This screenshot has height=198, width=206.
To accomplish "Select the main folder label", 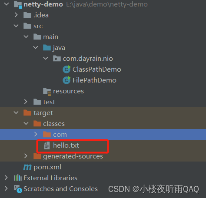I will click(x=50, y=37).
